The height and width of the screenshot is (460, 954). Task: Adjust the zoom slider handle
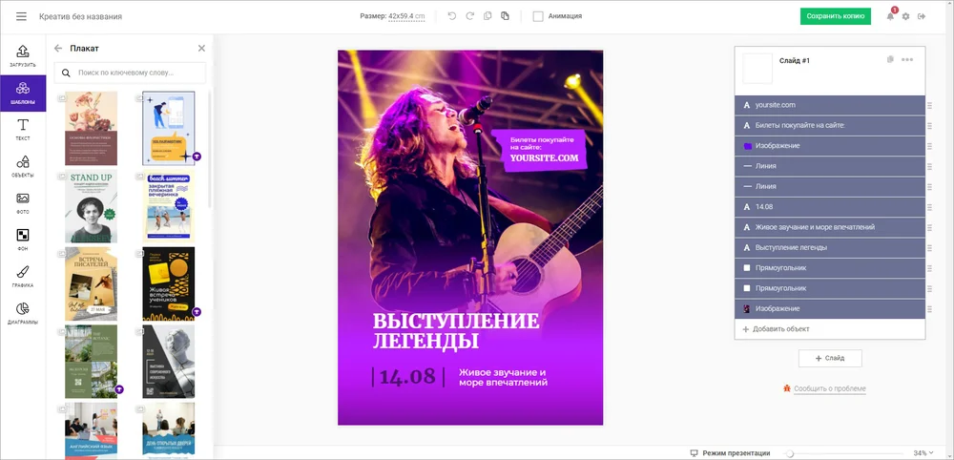(790, 453)
